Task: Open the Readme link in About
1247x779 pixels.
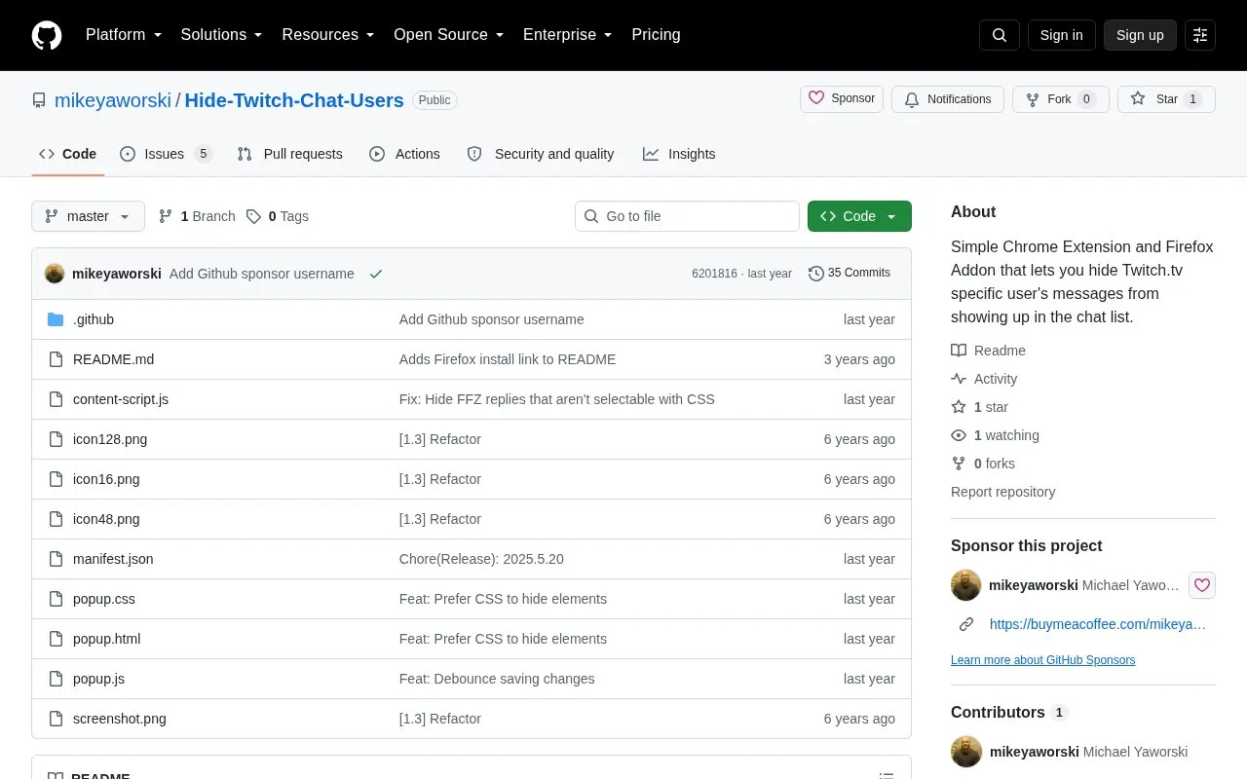Action: tap(989, 351)
